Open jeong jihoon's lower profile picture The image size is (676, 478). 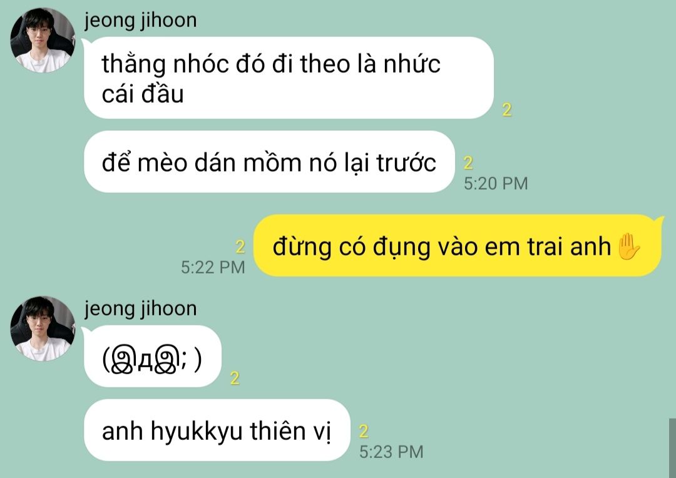(x=43, y=328)
